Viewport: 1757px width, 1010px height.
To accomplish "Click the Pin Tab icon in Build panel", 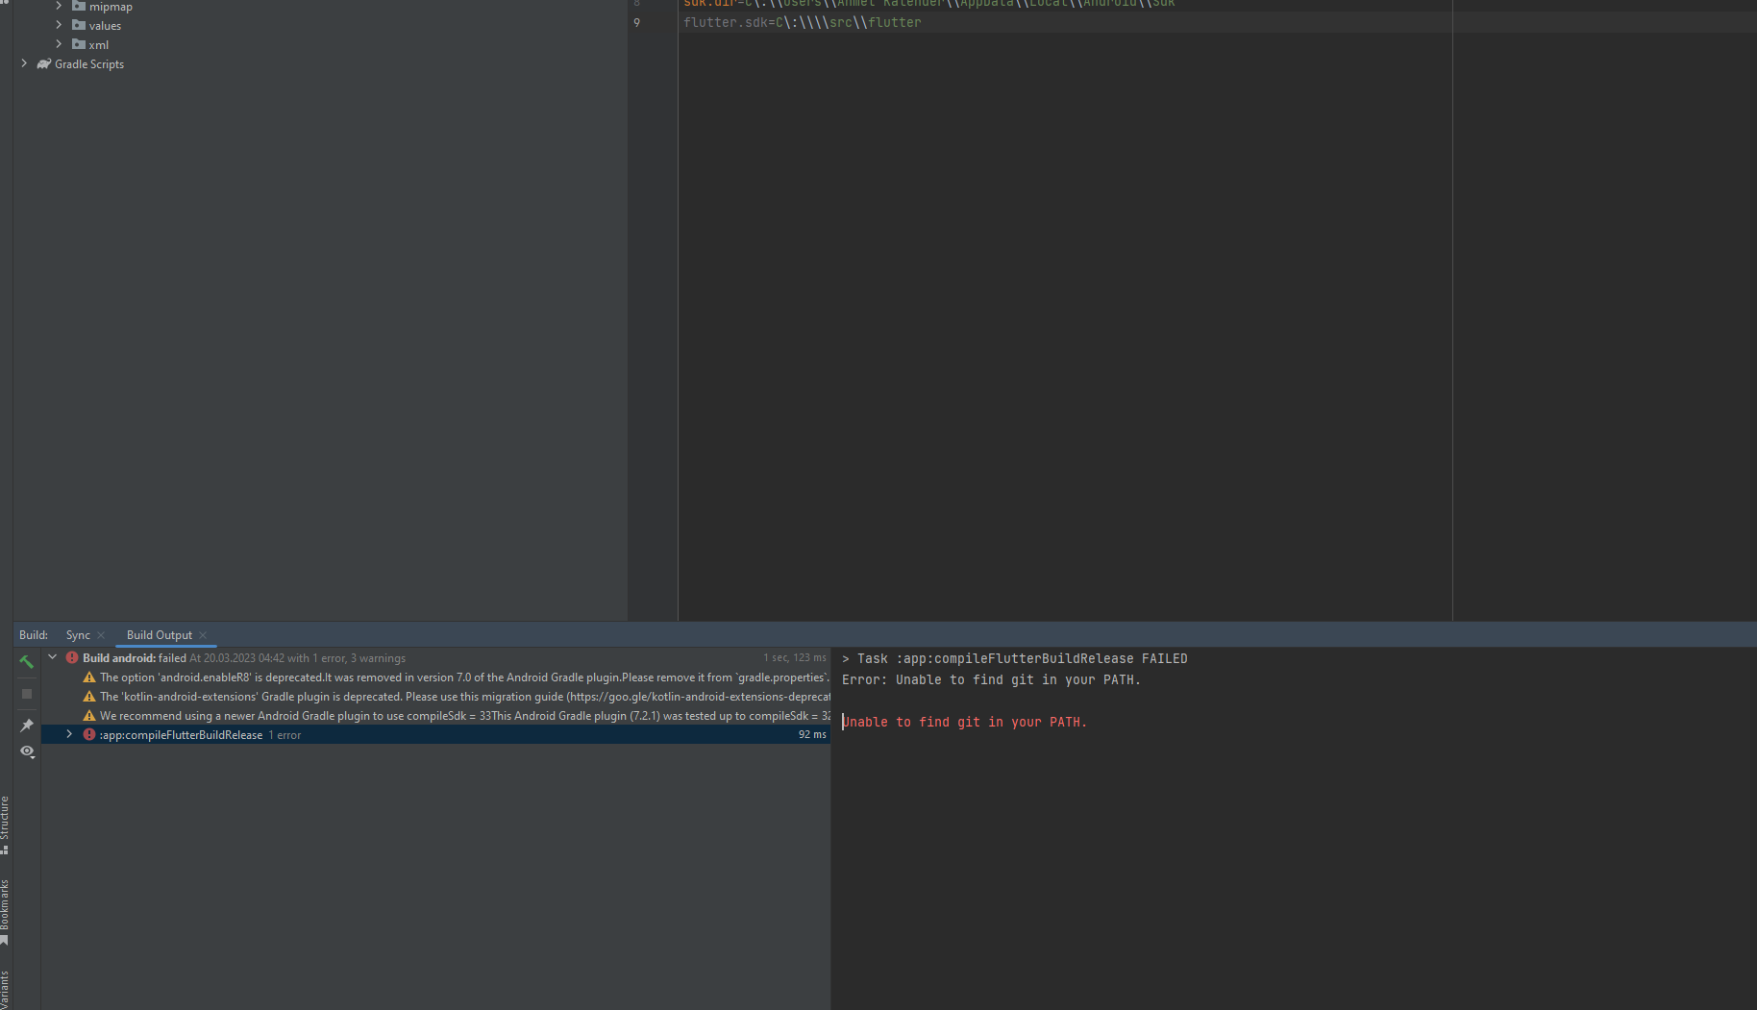I will pos(27,726).
